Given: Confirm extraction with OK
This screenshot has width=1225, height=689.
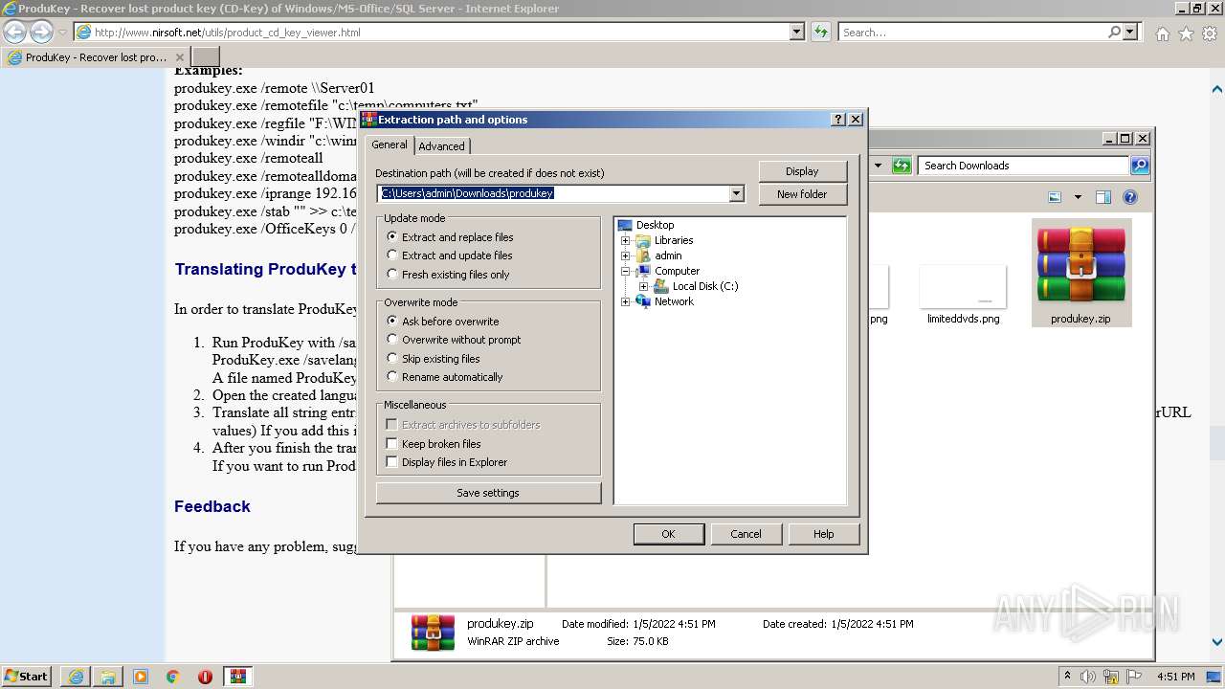Looking at the screenshot, I should tap(668, 534).
